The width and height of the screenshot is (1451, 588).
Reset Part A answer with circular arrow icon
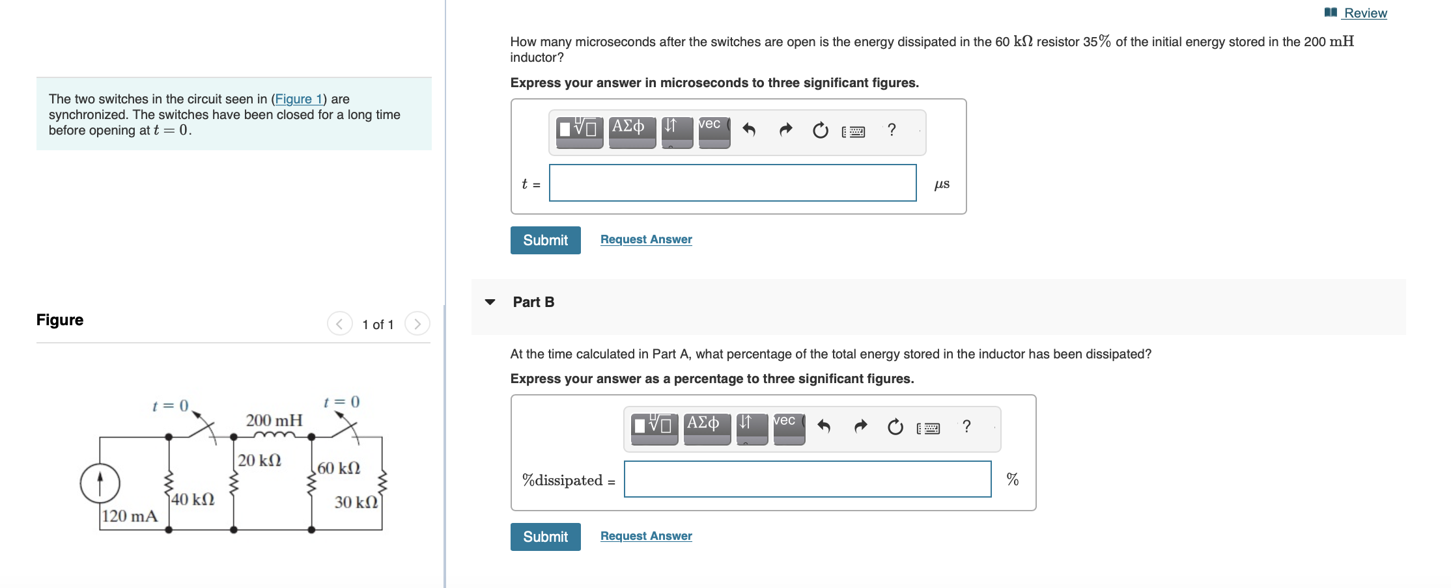[x=819, y=131]
